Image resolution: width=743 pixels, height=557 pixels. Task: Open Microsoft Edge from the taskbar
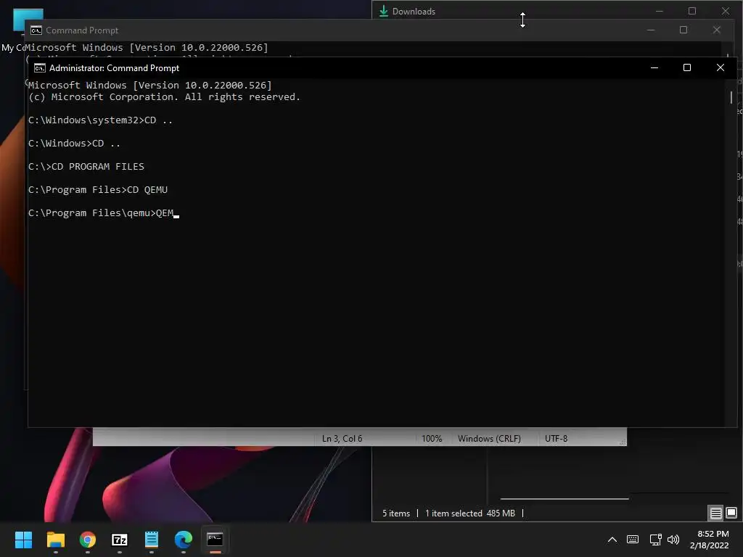click(x=184, y=540)
